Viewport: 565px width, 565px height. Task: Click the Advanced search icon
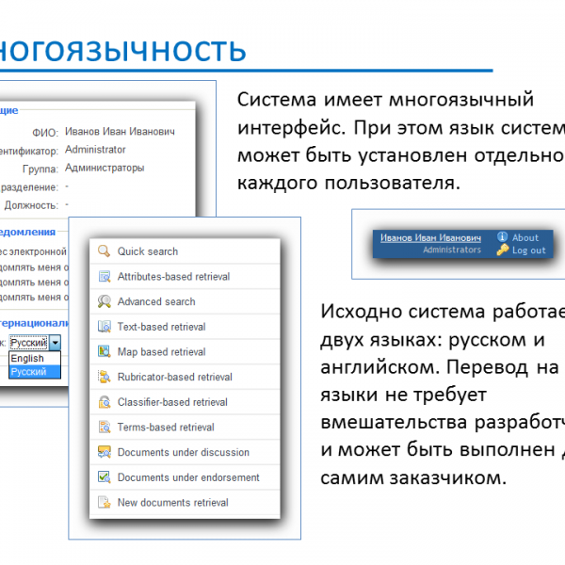coord(104,302)
